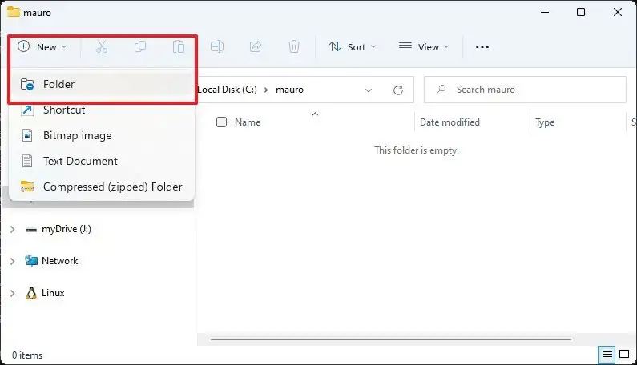
Task: Click the Cut scissors icon
Action: pos(102,47)
